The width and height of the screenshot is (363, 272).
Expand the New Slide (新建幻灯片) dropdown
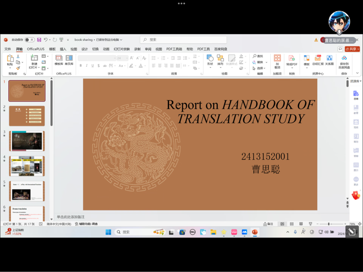click(34, 67)
